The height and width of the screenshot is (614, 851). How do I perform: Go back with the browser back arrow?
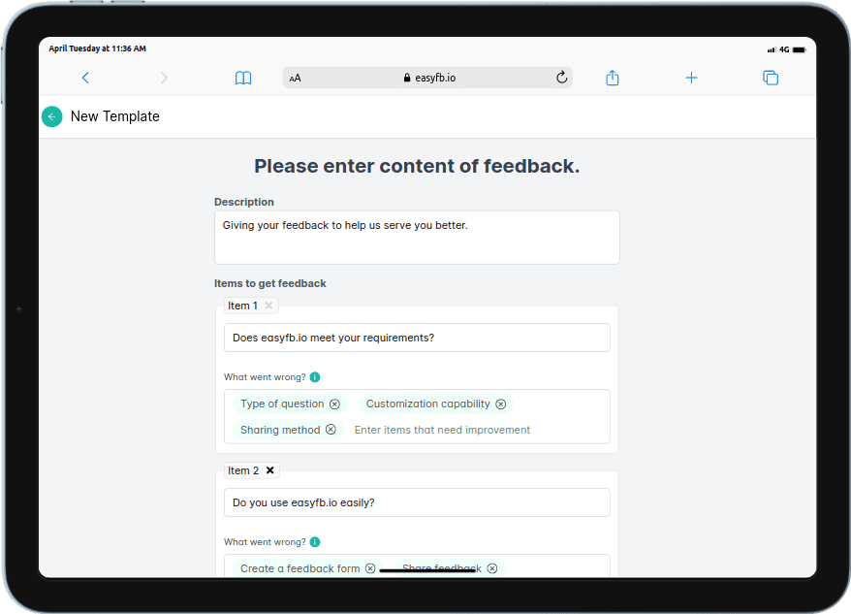[x=85, y=78]
